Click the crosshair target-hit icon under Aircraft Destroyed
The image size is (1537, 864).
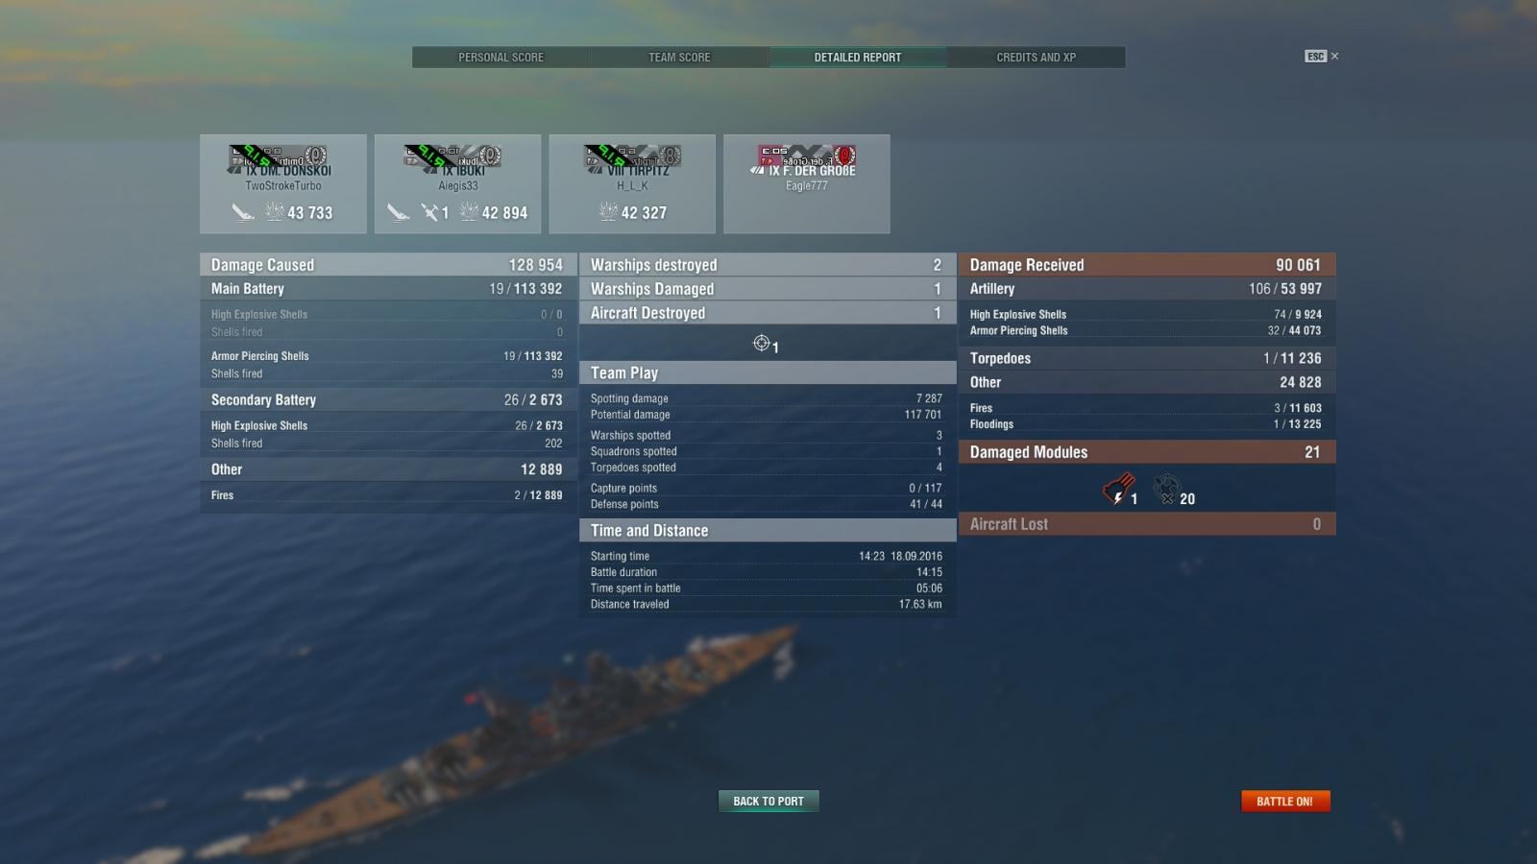[762, 344]
